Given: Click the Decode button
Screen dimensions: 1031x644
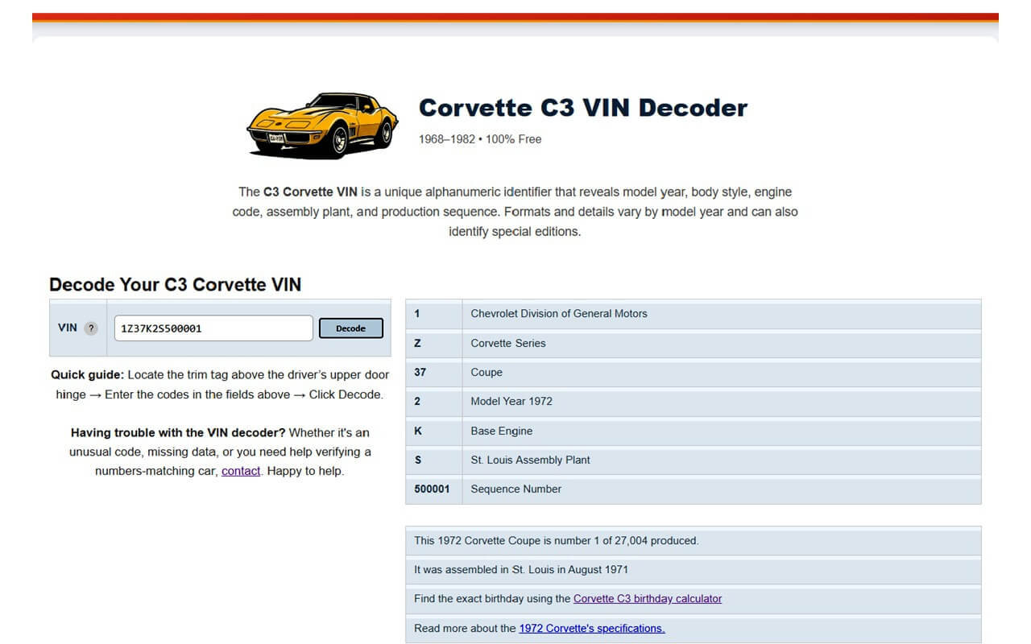Looking at the screenshot, I should pos(351,328).
